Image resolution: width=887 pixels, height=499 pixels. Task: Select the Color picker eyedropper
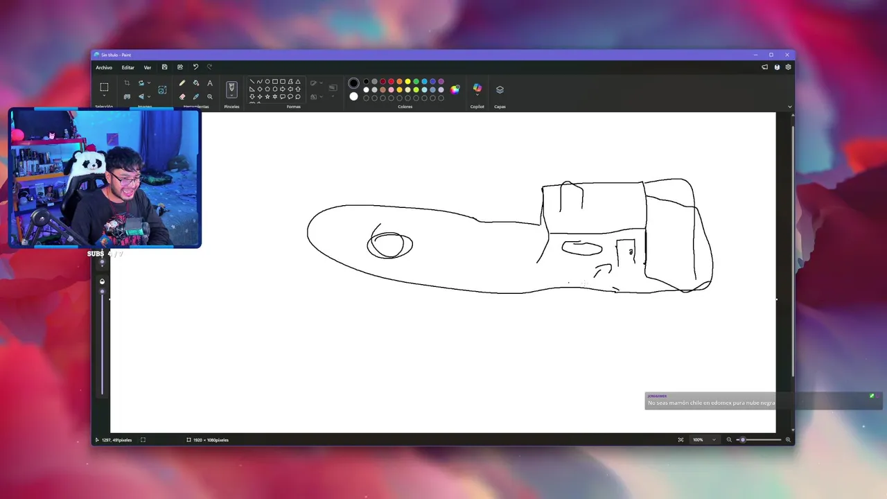[x=196, y=96]
